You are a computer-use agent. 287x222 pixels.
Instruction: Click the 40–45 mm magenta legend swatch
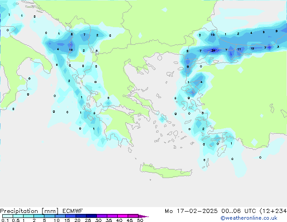coord(123,216)
